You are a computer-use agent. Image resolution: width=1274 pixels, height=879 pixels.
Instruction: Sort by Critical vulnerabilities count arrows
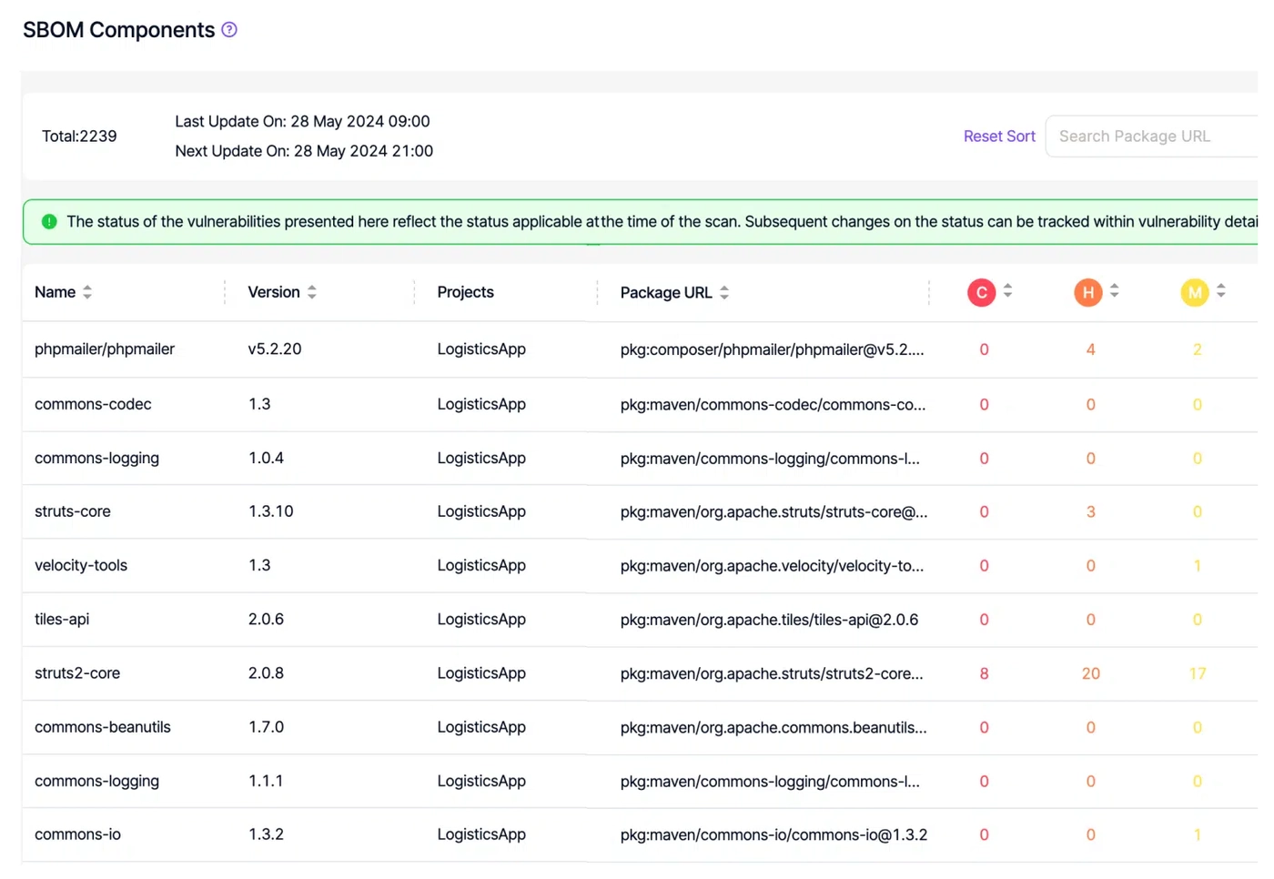point(1007,291)
